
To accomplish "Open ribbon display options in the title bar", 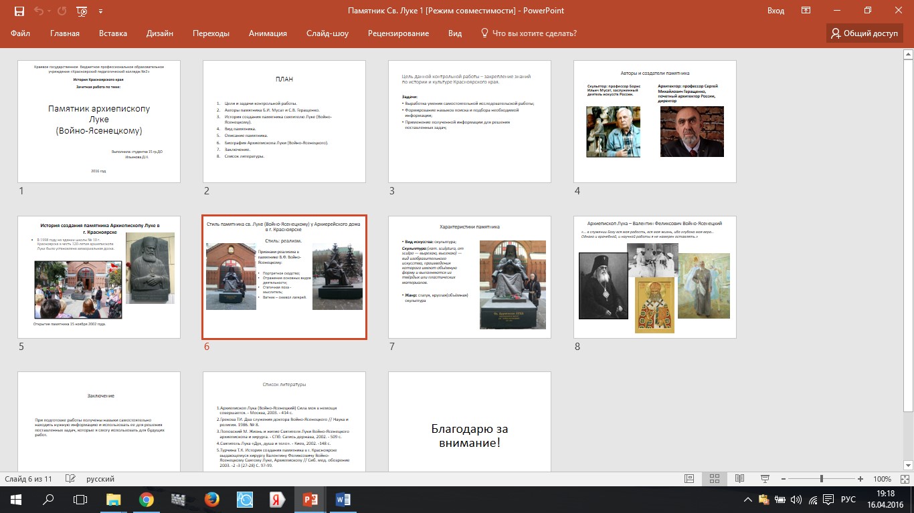I will [806, 11].
